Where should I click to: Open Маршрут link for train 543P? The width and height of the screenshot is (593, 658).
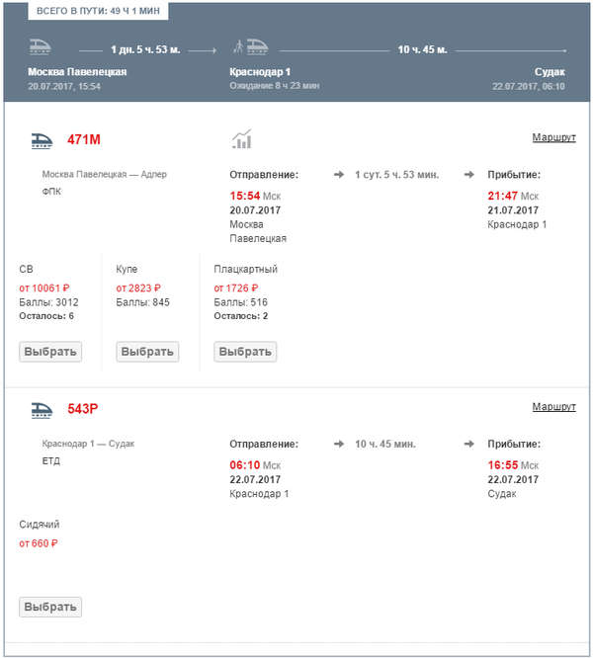point(553,406)
